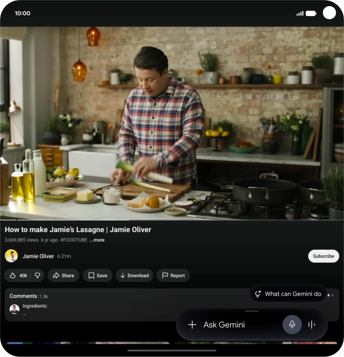344x357 pixels.
Task: Tap the 10:00 clock in status bar
Action: 23,13
